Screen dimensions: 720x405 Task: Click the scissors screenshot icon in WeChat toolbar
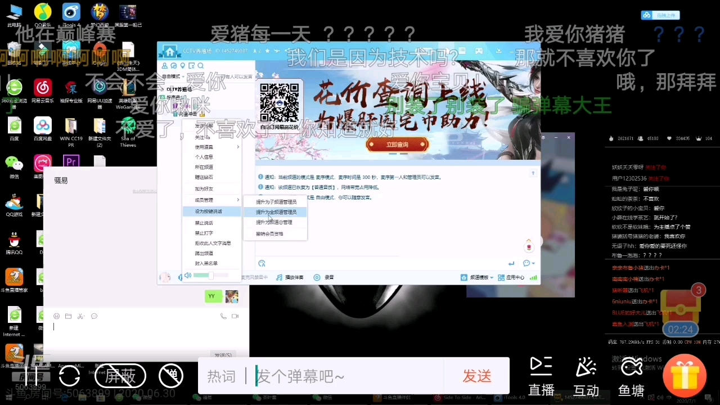pos(81,316)
